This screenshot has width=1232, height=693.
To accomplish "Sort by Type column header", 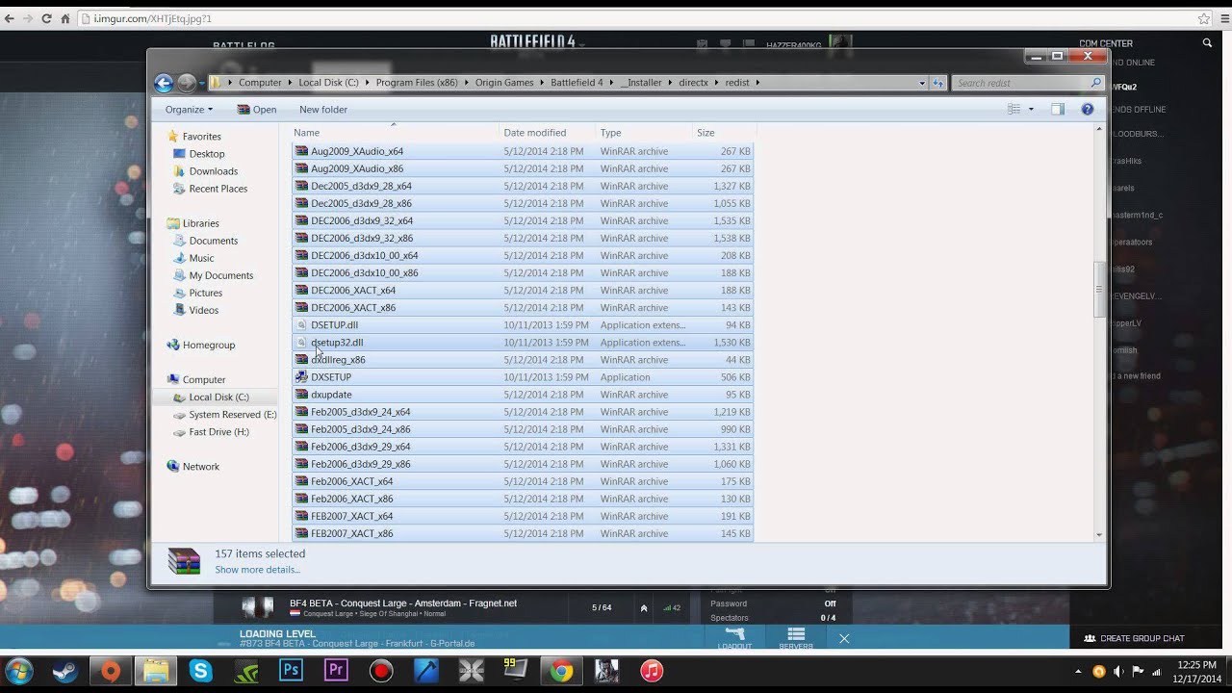I will (x=644, y=133).
